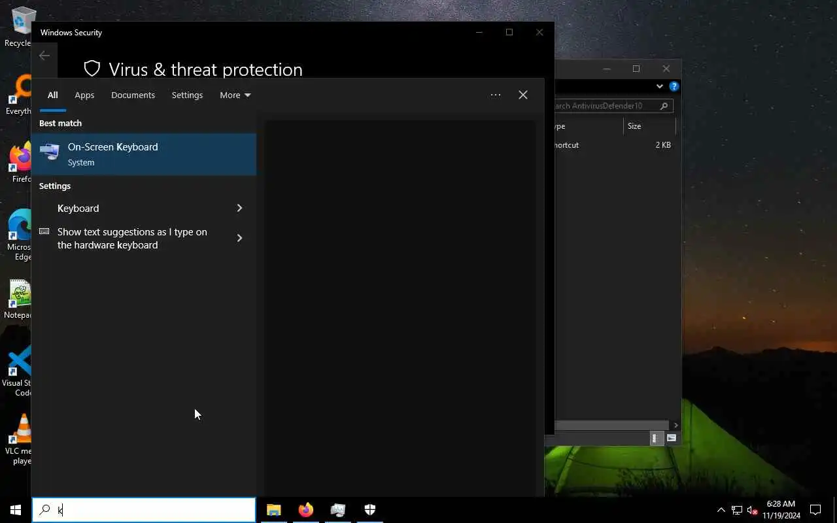Open Show text suggestions as I type

132,238
